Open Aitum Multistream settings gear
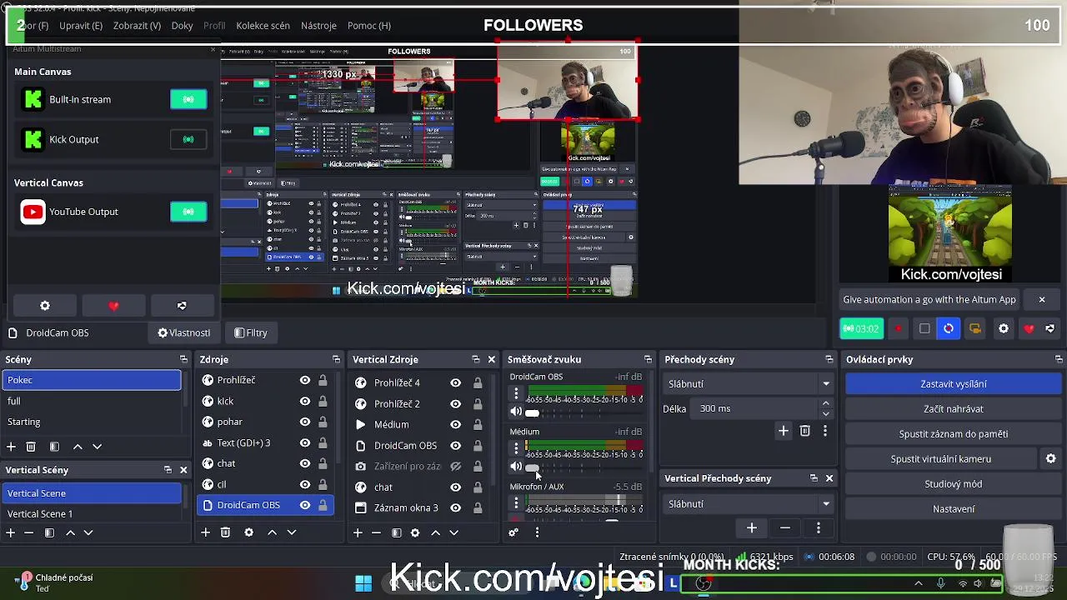 (x=45, y=306)
